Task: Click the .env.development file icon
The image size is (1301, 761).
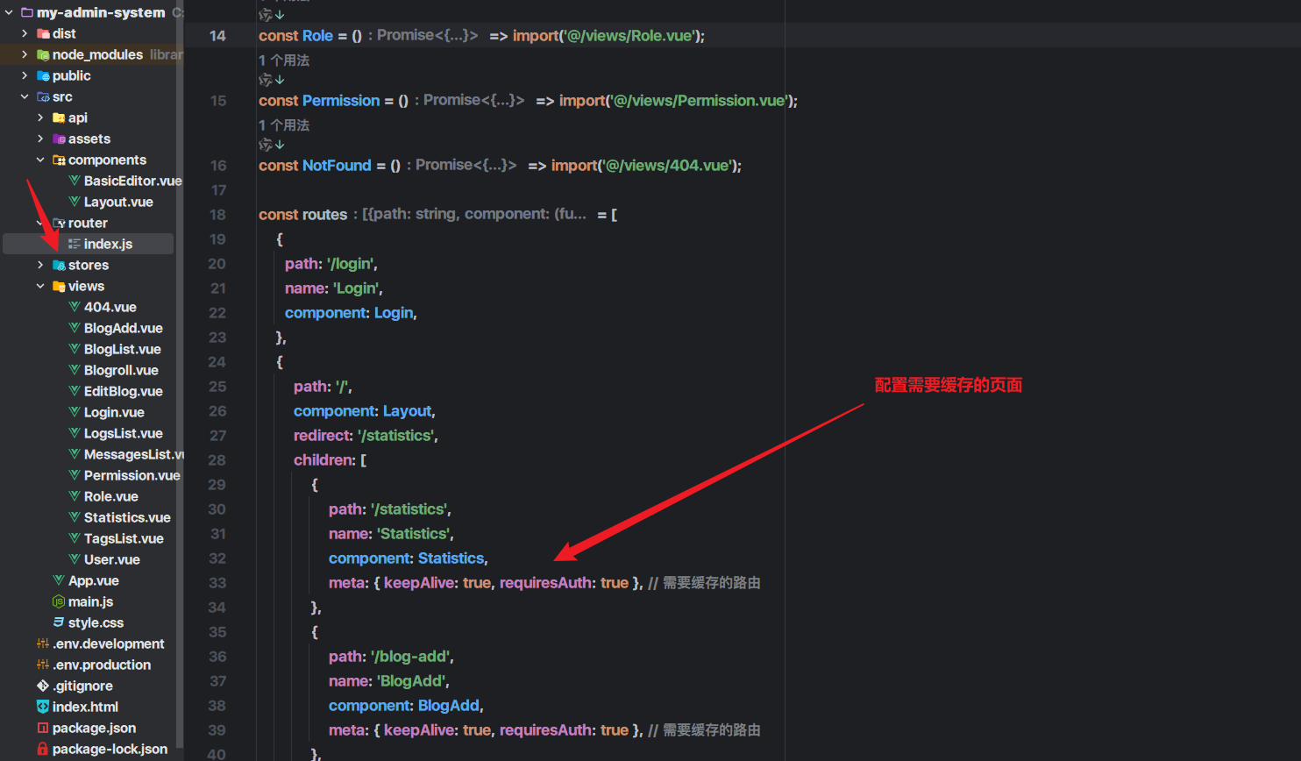Action: (x=43, y=644)
